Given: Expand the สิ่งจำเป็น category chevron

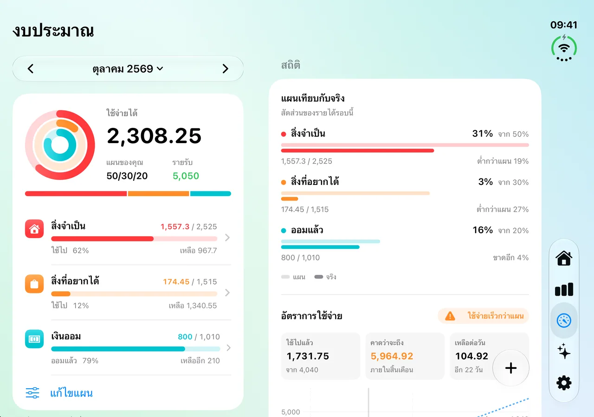Looking at the screenshot, I should [227, 238].
